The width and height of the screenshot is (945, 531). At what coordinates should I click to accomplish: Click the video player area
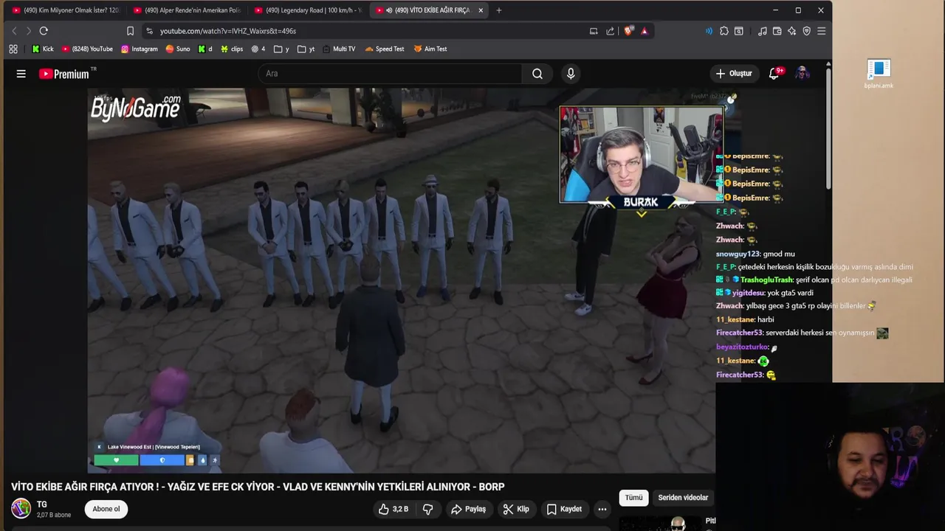[x=401, y=280]
